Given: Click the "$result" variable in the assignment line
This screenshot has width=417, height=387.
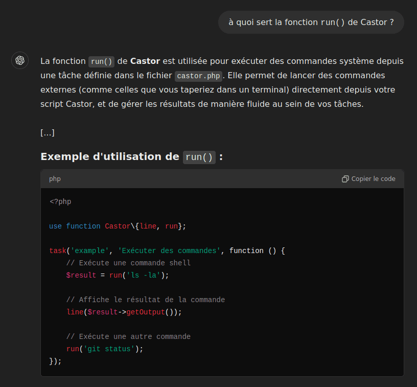Looking at the screenshot, I should (x=81, y=275).
